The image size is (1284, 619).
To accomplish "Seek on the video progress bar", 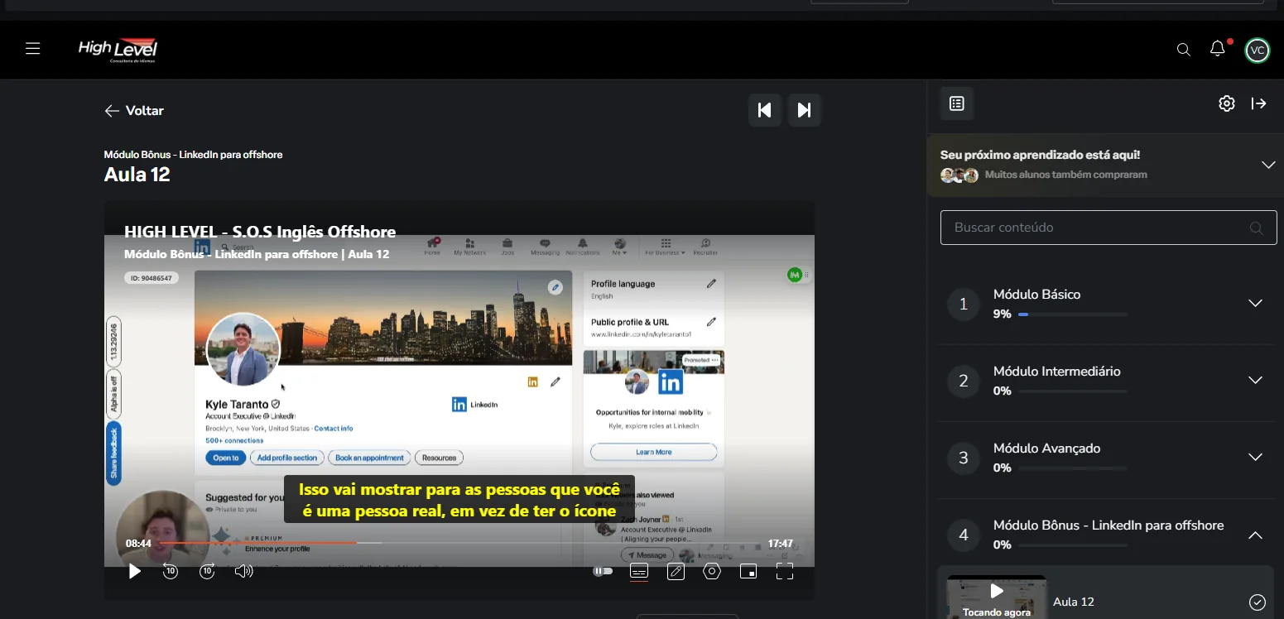I will pyautogui.click(x=459, y=543).
